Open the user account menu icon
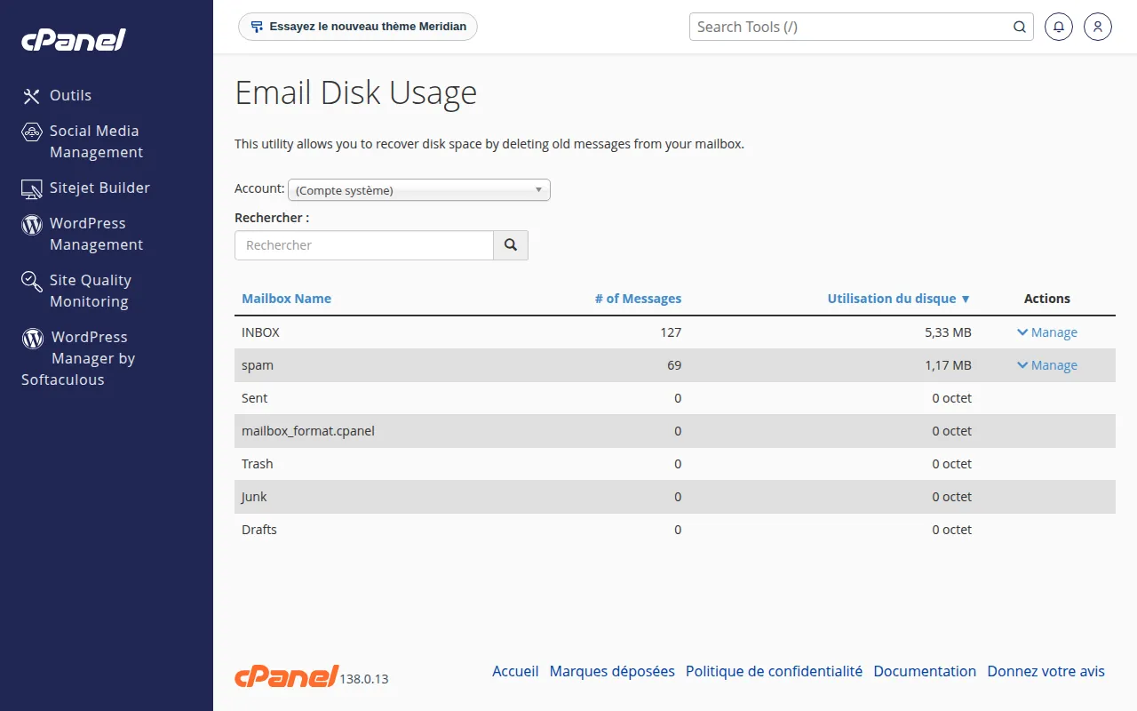The image size is (1137, 711). 1098,27
